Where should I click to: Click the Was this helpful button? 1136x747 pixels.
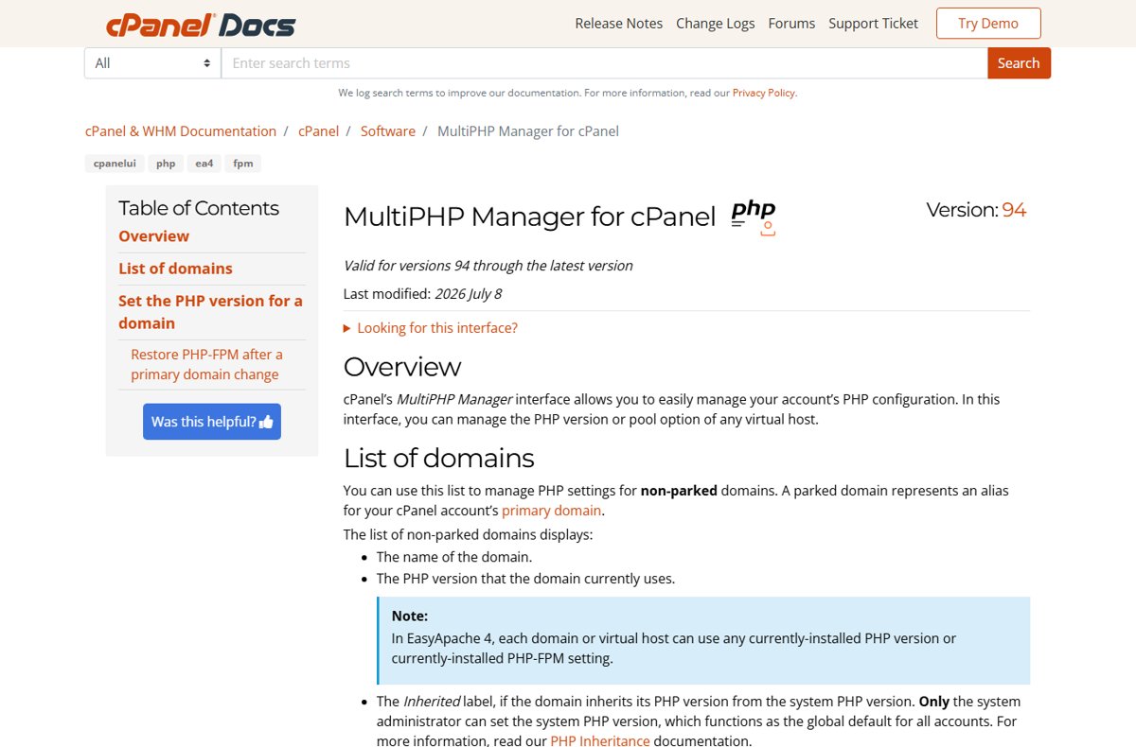coord(212,422)
